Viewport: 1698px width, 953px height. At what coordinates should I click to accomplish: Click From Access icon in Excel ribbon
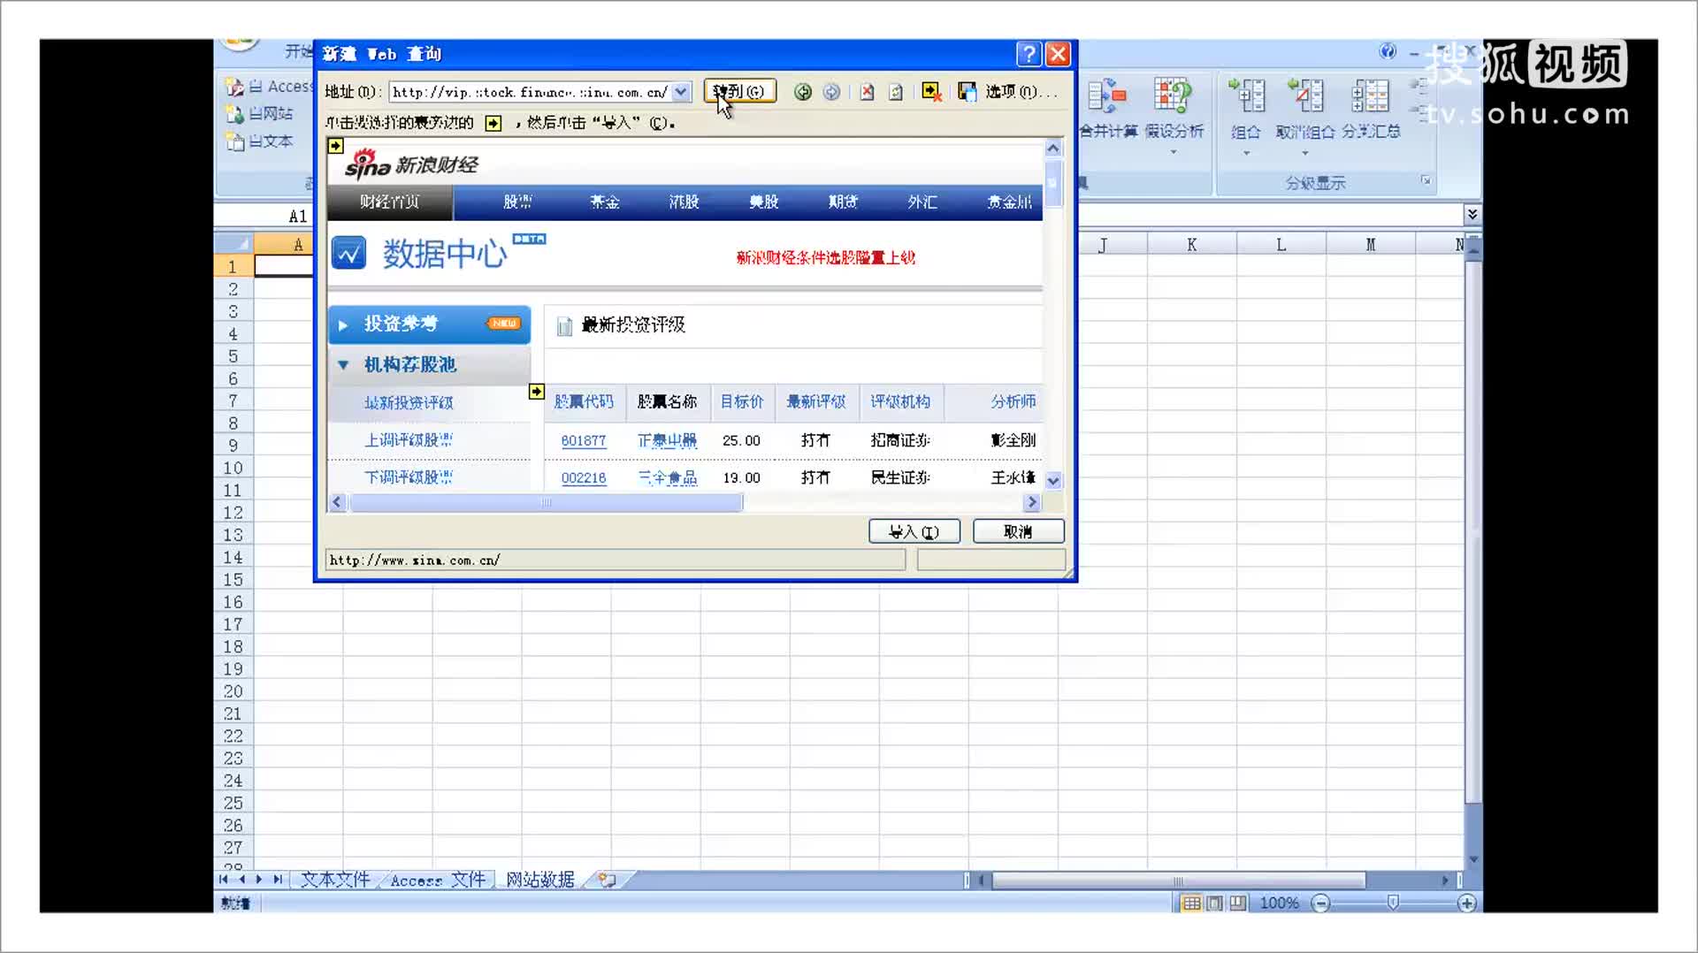pos(234,87)
